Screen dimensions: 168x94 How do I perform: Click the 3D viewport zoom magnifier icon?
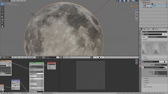pos(136,11)
